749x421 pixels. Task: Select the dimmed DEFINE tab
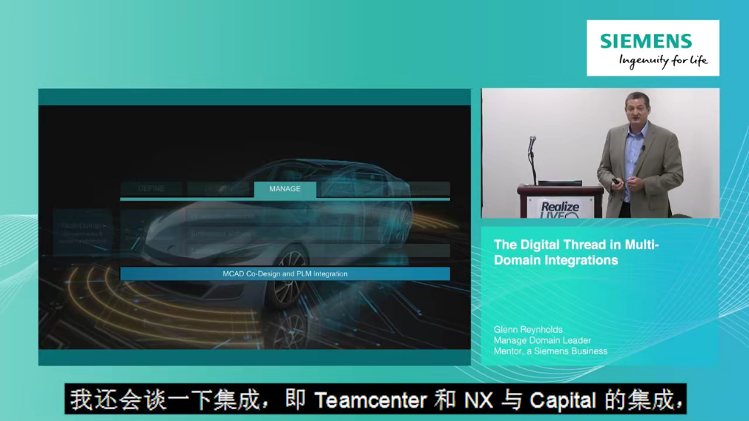click(151, 189)
